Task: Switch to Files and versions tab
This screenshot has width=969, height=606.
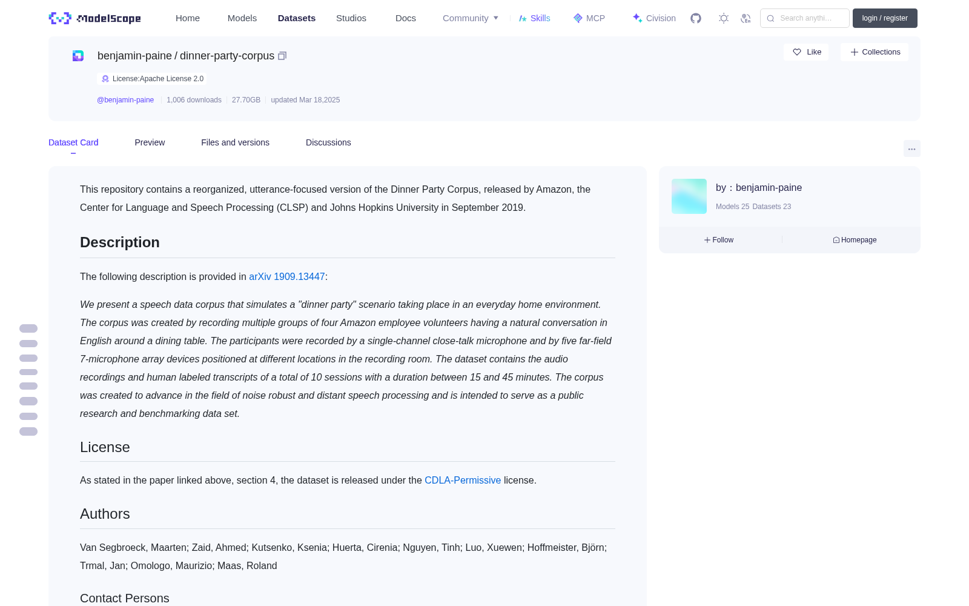Action: (235, 142)
